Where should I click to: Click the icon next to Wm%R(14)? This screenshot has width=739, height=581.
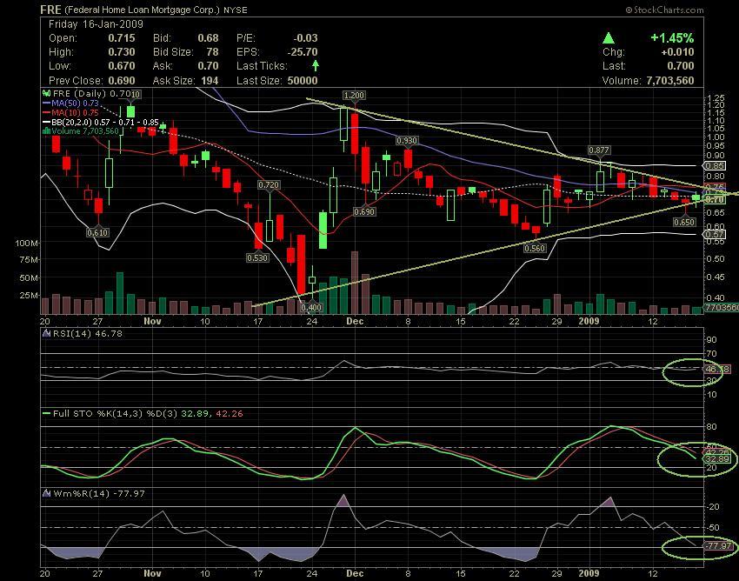click(x=47, y=493)
